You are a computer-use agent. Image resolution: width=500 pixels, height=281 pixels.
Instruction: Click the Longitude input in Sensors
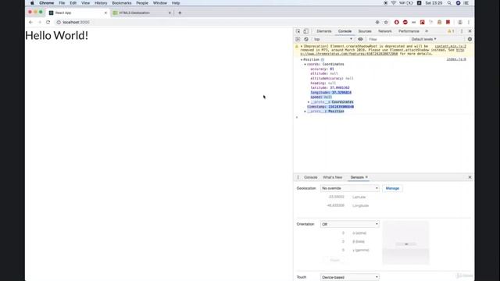click(335, 205)
